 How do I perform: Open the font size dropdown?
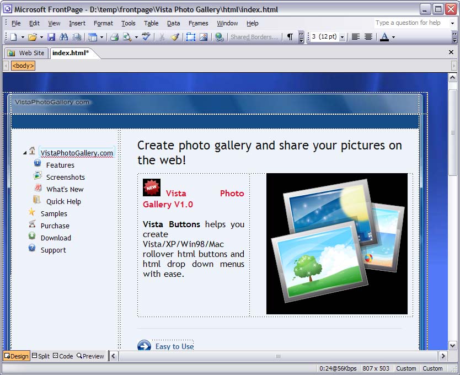[x=343, y=37]
